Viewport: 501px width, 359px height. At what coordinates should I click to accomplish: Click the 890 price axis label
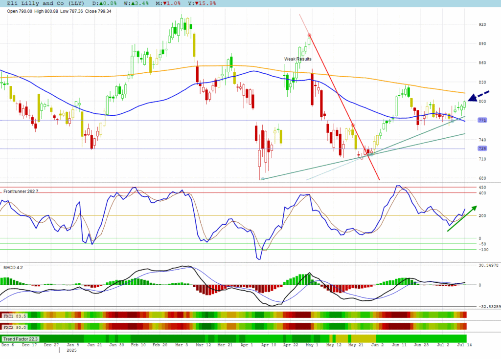[x=482, y=44]
